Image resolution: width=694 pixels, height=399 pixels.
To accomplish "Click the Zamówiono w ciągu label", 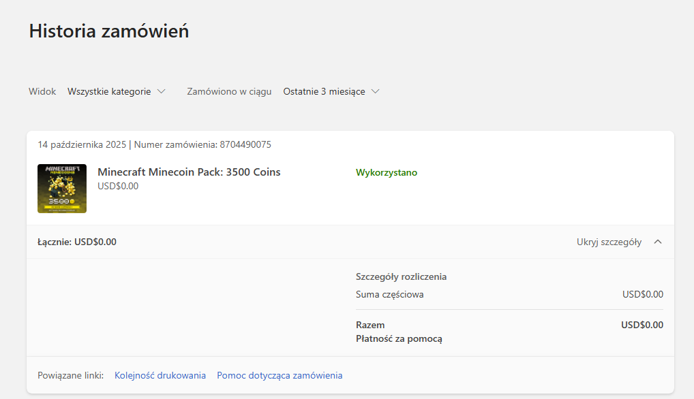I will [229, 91].
